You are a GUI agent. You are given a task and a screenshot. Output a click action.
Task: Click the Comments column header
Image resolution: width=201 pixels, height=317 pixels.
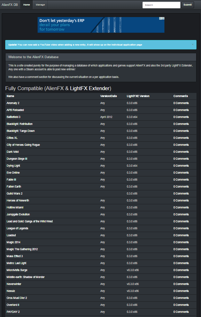coord(180,96)
